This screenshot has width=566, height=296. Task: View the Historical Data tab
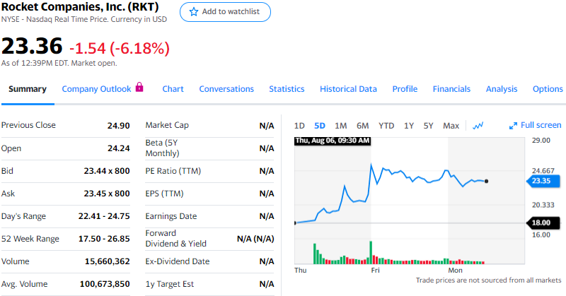coord(348,89)
